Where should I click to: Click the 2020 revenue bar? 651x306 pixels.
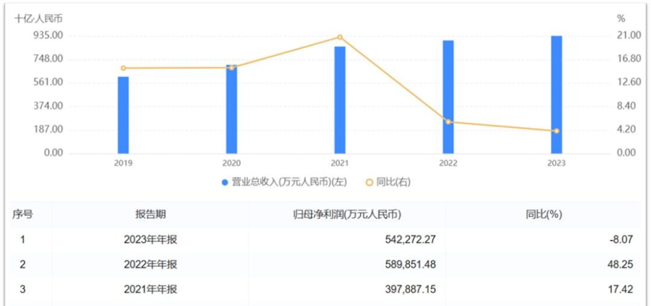[x=232, y=109]
